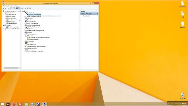Select the Software devices category
Screen dimensions: 188x106
tap(31, 44)
